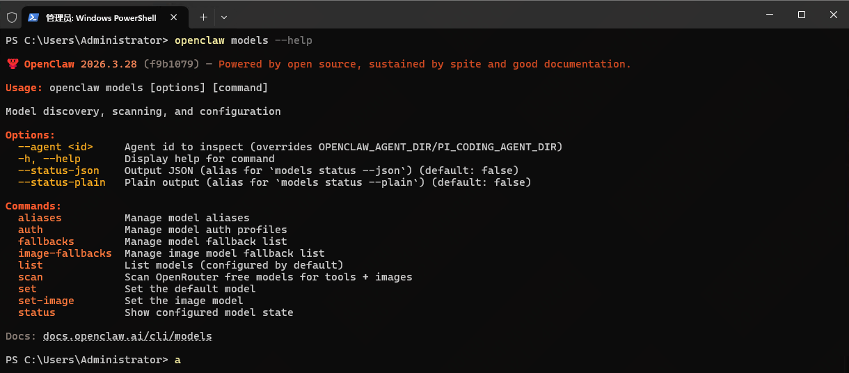Click the 'image-fallbacks' command text
The image size is (849, 373).
pos(65,253)
